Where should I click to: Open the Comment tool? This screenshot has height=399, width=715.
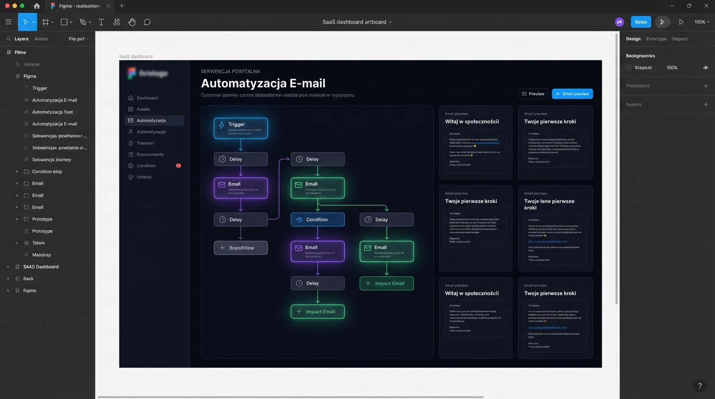[x=147, y=22]
